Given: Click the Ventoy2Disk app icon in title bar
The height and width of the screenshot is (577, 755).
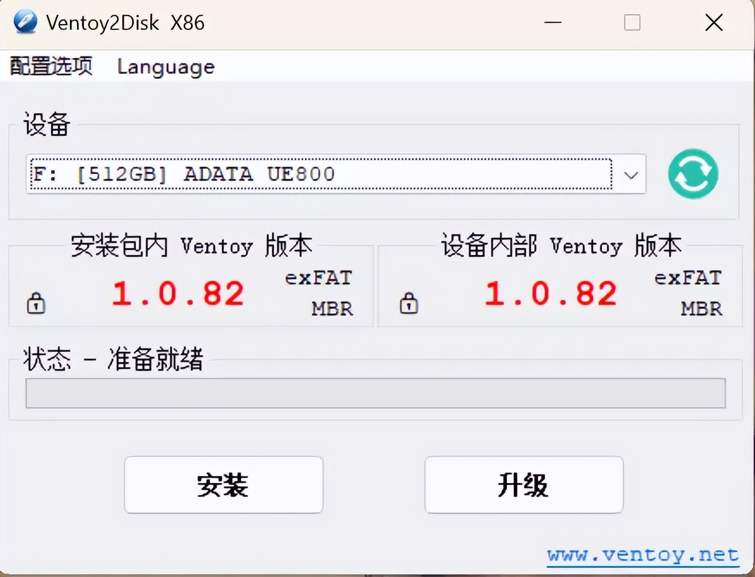Looking at the screenshot, I should coord(24,22).
